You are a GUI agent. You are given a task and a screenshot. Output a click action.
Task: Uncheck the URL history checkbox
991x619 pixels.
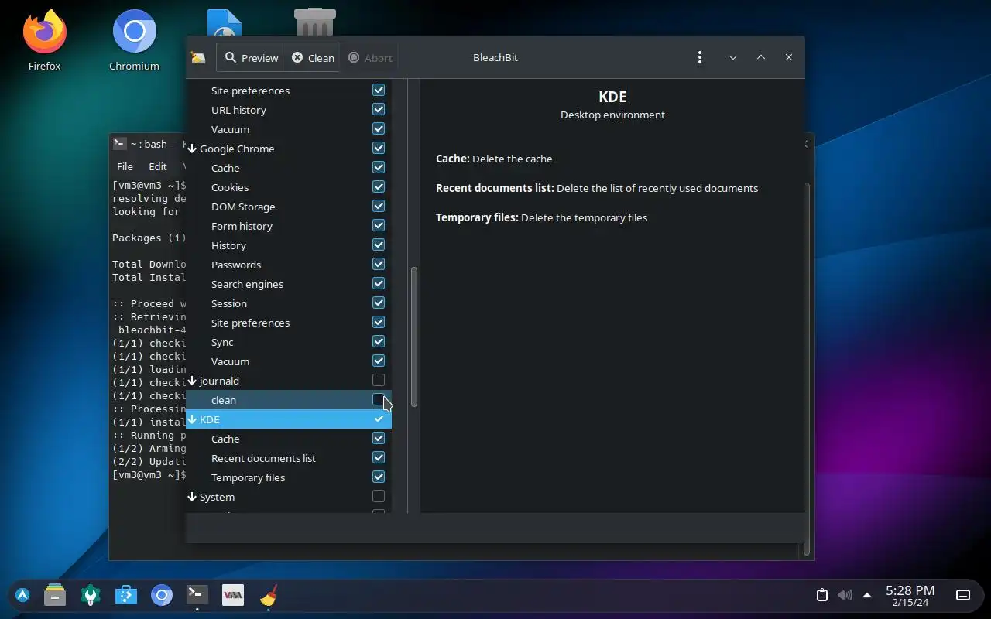[x=379, y=109]
